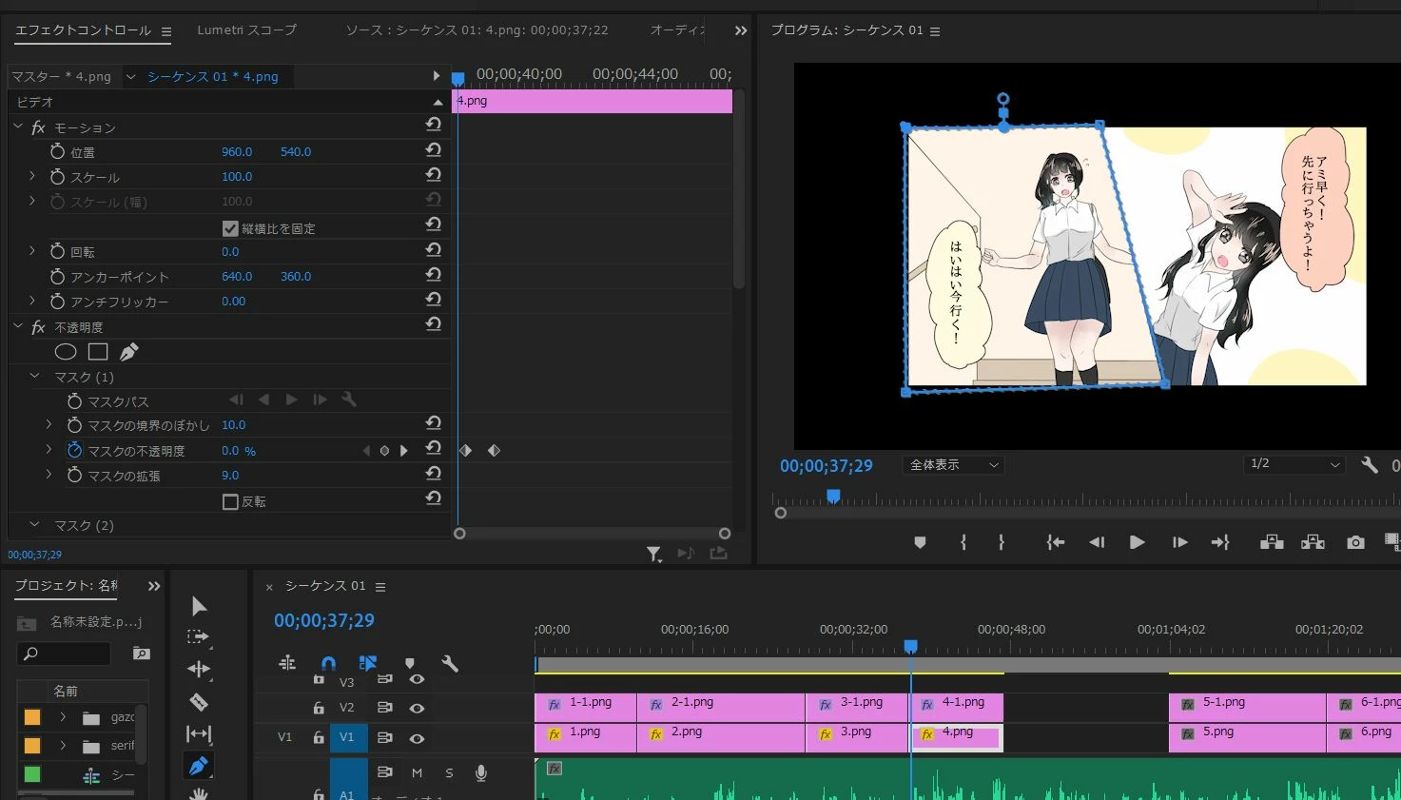The image size is (1401, 800).
Task: Open the 全体表示 zoom level dropdown
Action: coord(953,464)
